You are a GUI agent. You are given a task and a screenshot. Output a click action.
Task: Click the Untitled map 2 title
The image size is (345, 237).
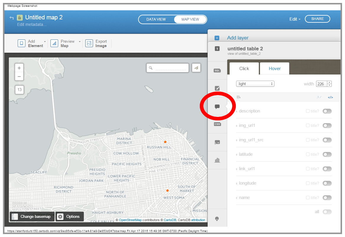[44, 17]
